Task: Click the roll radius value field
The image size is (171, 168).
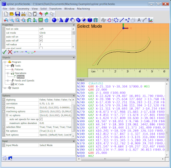Action: coord(55,44)
